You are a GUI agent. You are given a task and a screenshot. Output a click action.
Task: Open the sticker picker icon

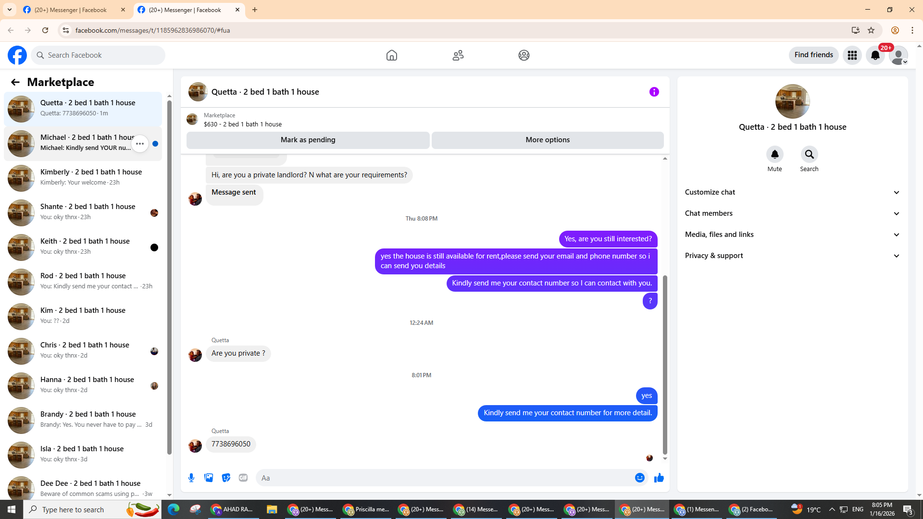point(226,478)
